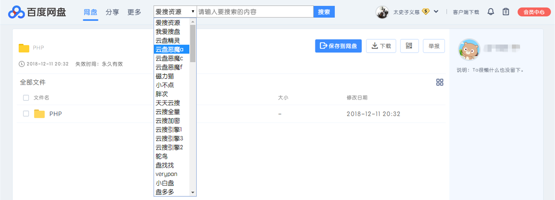This screenshot has height=200, width=555.
Task: Tick the select-all files checkbox
Action: 26,98
